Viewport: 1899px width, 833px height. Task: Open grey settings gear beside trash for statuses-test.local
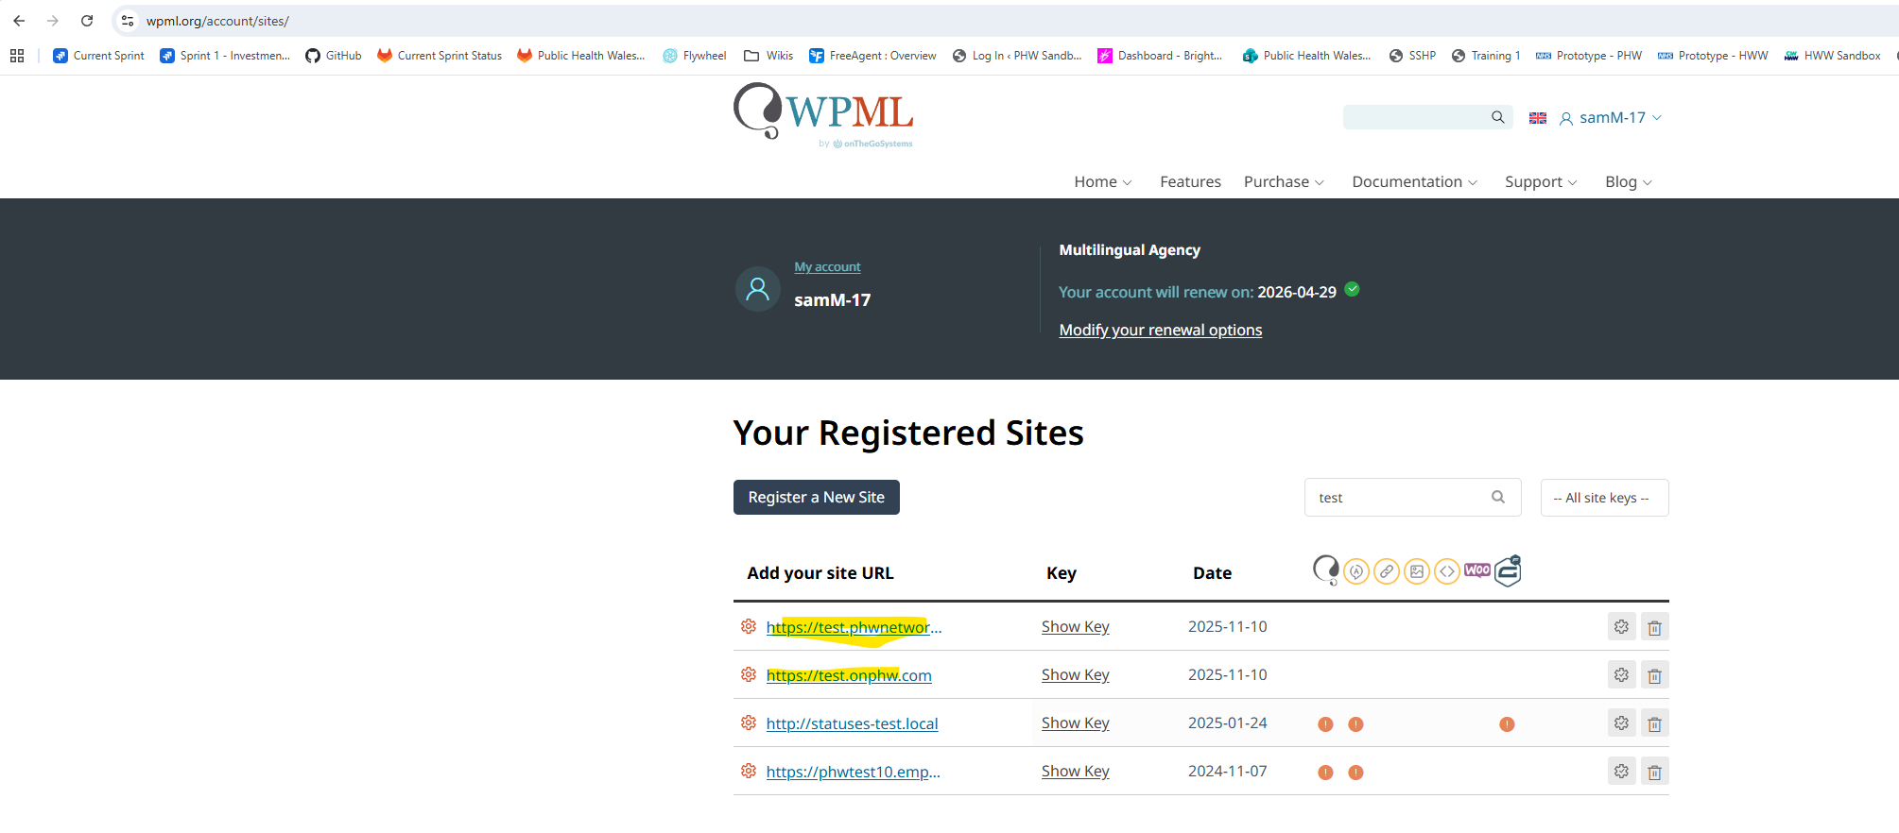click(x=1622, y=723)
